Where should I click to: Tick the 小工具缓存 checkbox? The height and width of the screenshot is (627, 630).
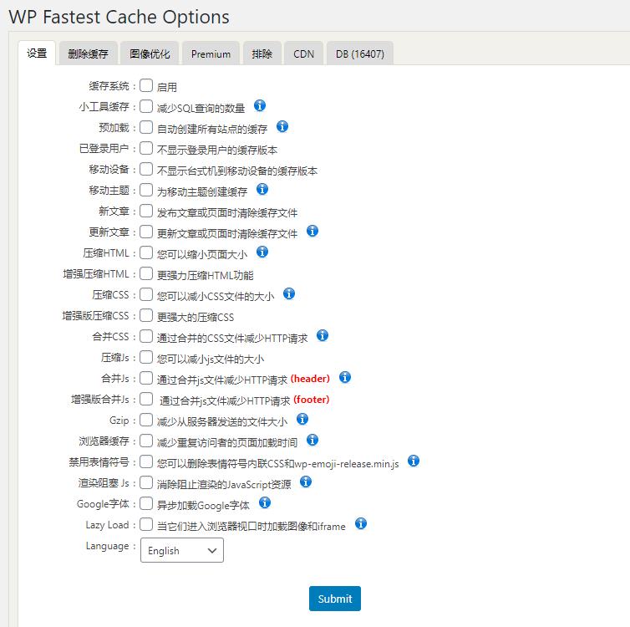point(146,106)
